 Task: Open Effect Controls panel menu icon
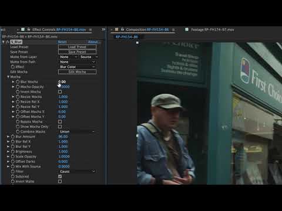click(90, 30)
